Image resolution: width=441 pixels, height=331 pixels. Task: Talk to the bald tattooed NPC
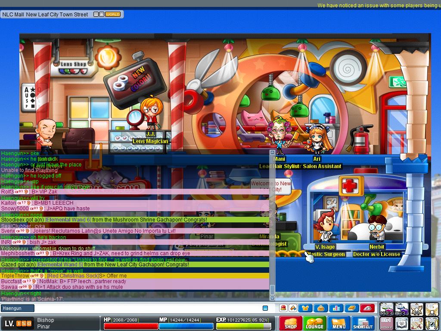point(46,137)
